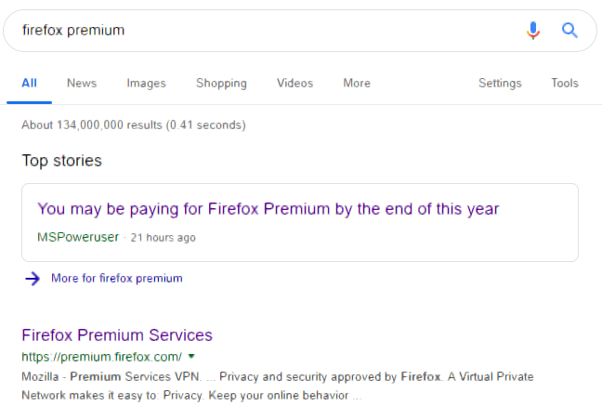This screenshot has height=419, width=602.
Task: Go to the Shopping tab
Action: tap(221, 84)
